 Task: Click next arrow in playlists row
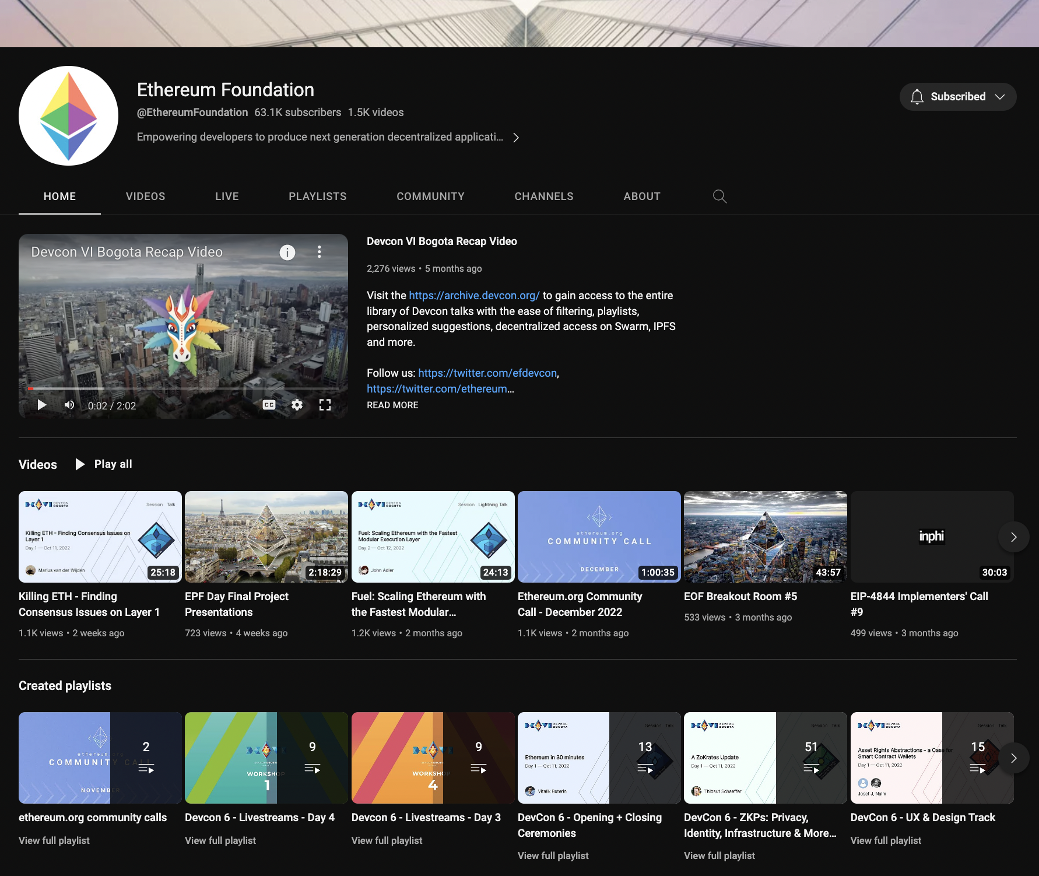[x=1013, y=758]
